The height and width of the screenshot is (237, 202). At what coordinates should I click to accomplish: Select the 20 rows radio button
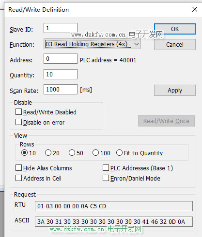[x=48, y=153]
